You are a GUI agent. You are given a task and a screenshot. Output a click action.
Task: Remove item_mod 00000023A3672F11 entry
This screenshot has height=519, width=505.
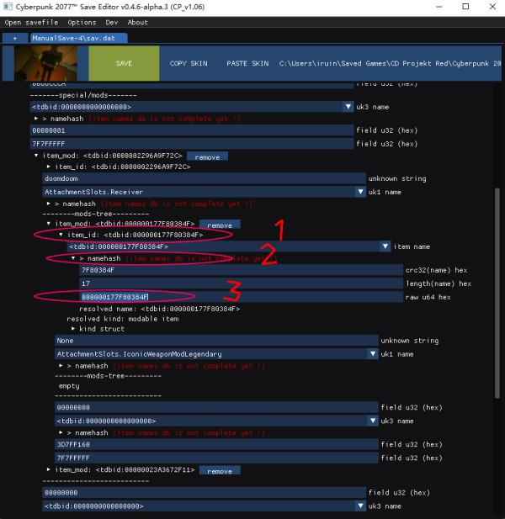(x=219, y=471)
